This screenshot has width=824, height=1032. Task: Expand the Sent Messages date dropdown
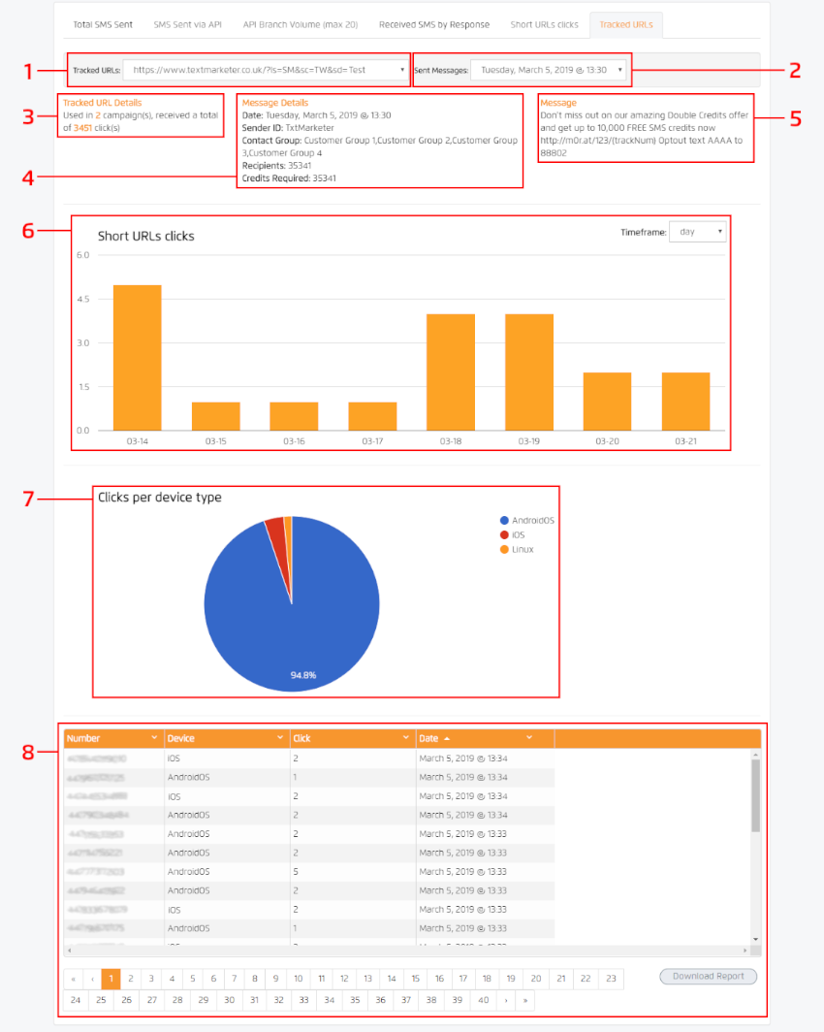point(550,70)
